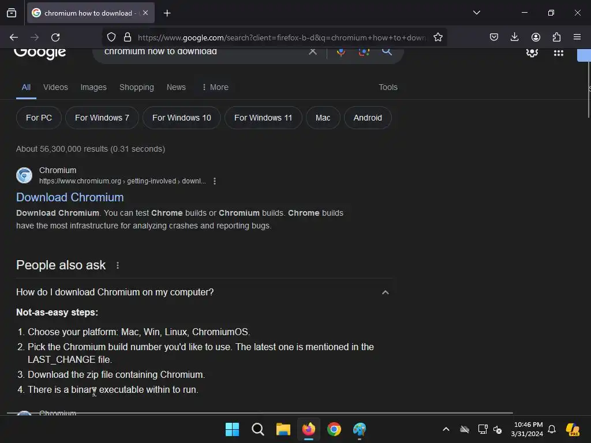Open clock and date 10:46 PM
The height and width of the screenshot is (443, 591).
click(527, 429)
